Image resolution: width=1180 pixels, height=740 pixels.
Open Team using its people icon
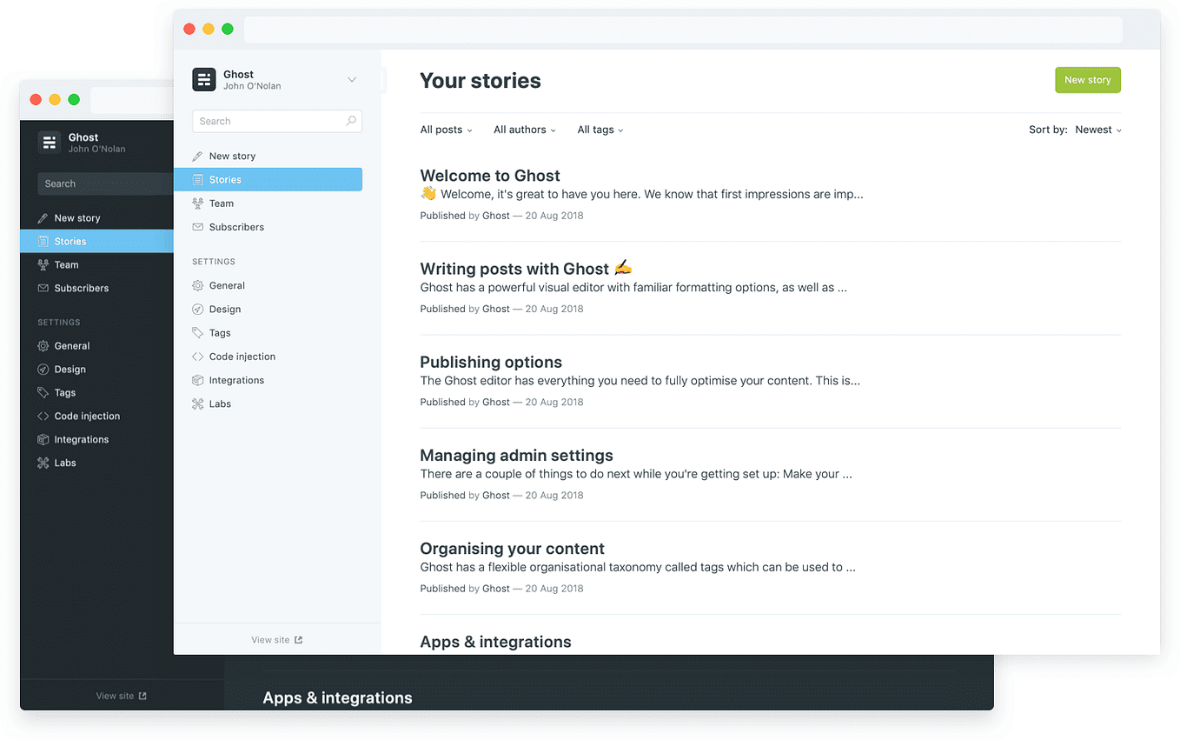(198, 203)
